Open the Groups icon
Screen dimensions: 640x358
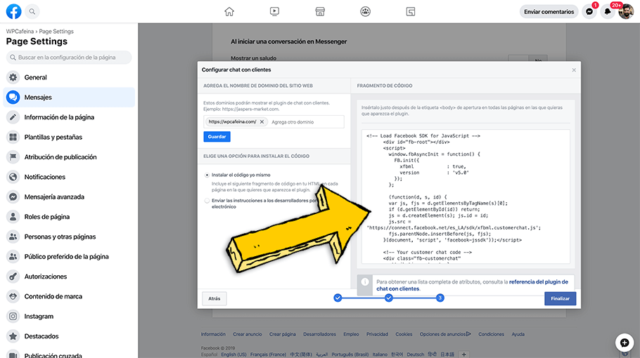[x=365, y=11]
